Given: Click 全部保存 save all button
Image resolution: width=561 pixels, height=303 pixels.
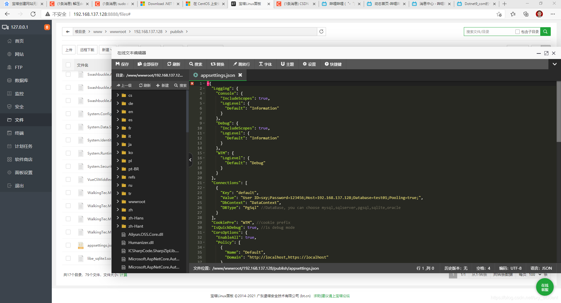Looking at the screenshot, I should pyautogui.click(x=148, y=64).
